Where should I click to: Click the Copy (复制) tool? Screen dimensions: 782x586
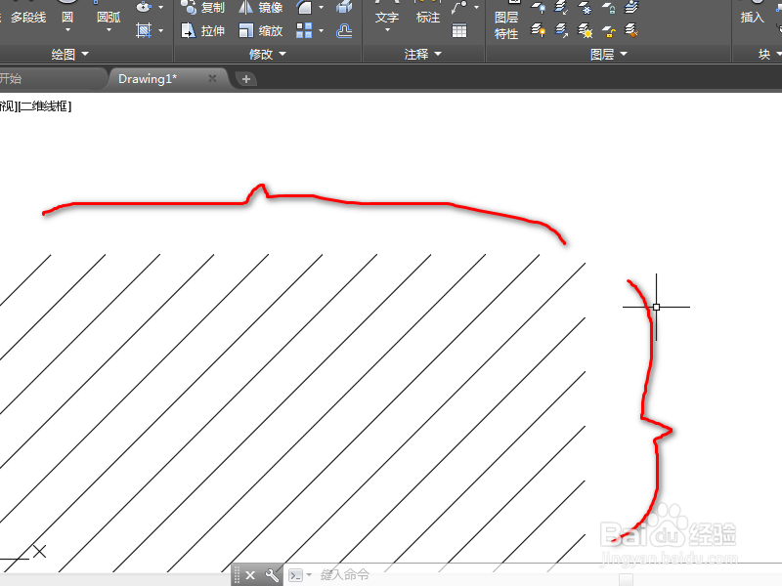tap(203, 8)
